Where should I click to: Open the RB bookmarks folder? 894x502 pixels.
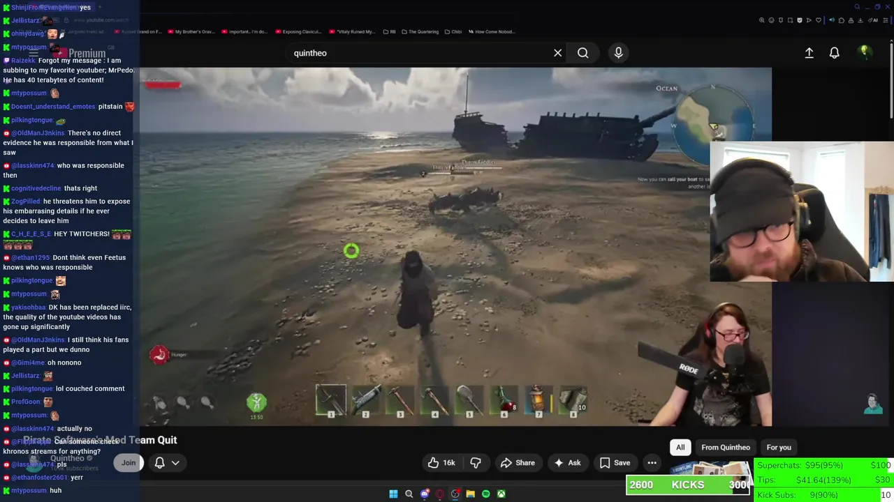click(x=390, y=31)
